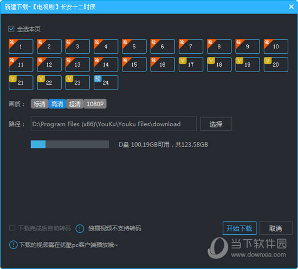298x269 pixels.
Task: Choose 标清 standard quality
Action: coord(40,104)
